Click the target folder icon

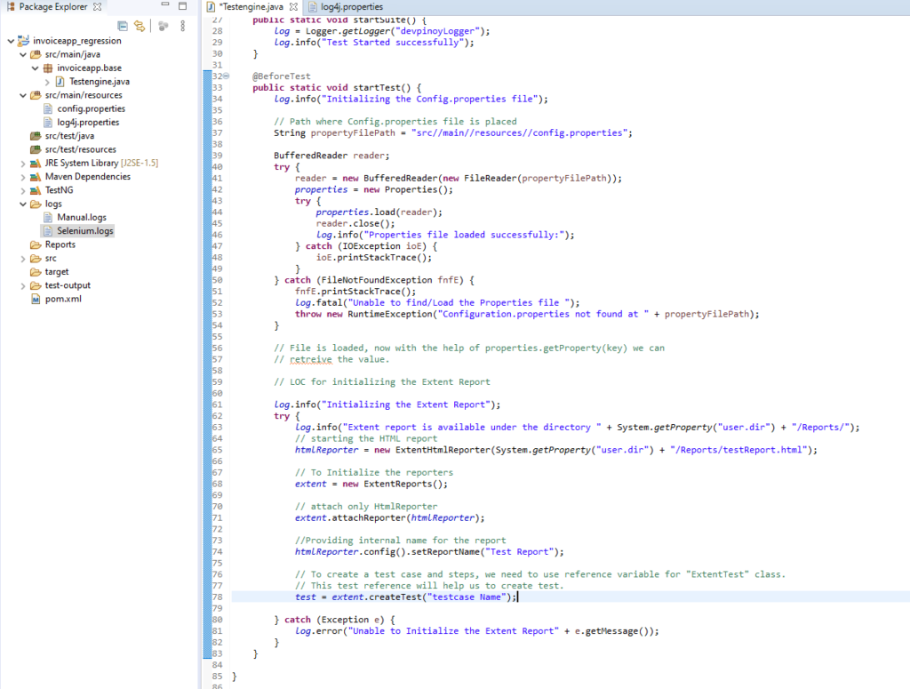pyautogui.click(x=36, y=272)
